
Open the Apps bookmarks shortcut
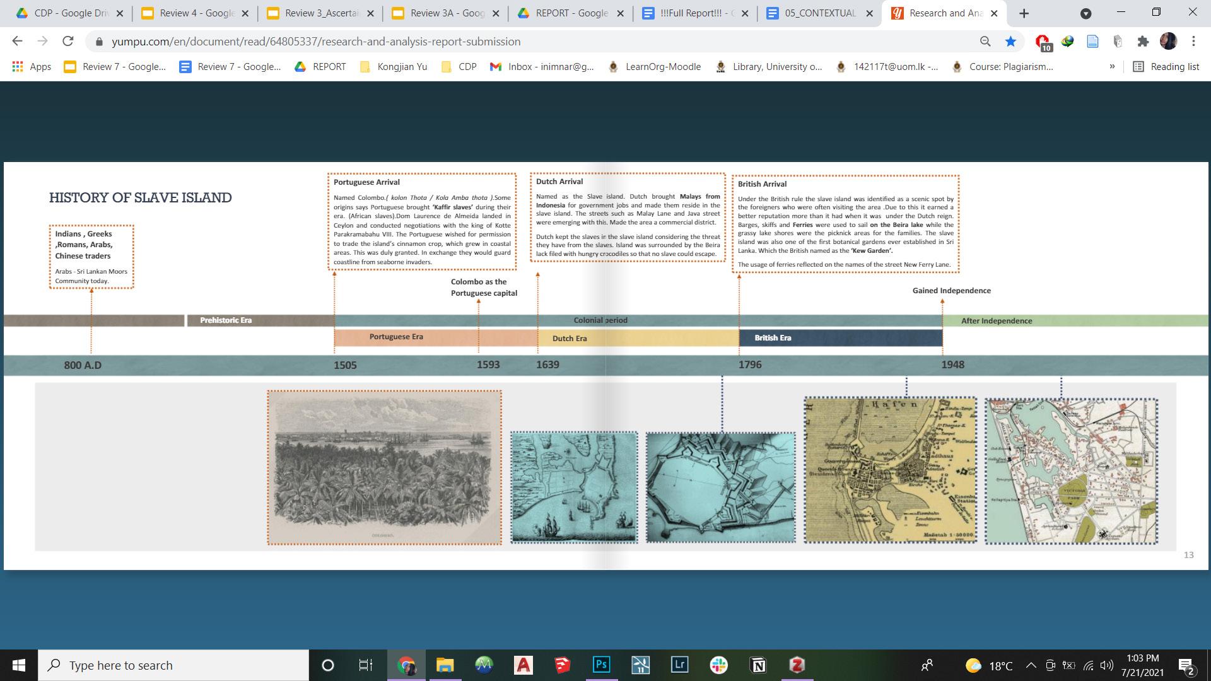pos(32,67)
